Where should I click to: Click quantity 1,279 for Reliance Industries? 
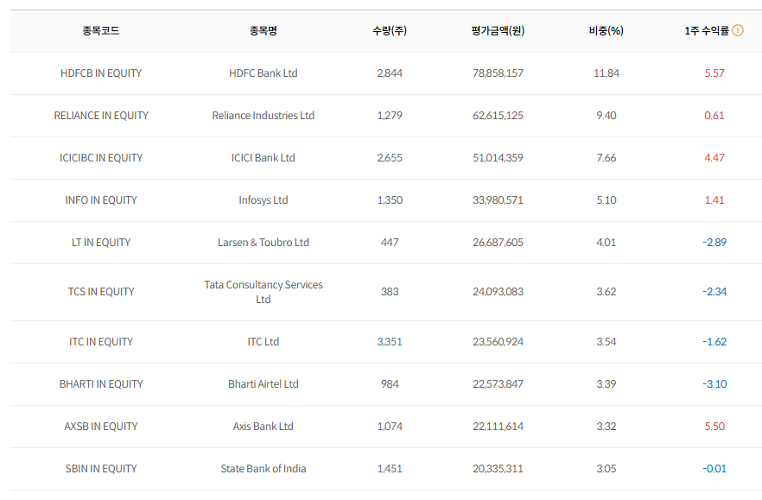point(390,116)
